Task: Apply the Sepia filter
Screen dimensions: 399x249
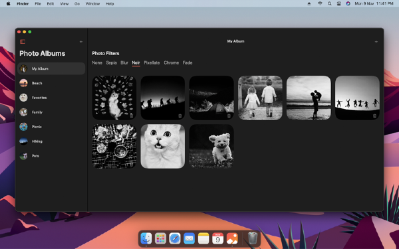Action: 112,63
